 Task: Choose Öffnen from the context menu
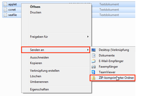tap(35, 7)
